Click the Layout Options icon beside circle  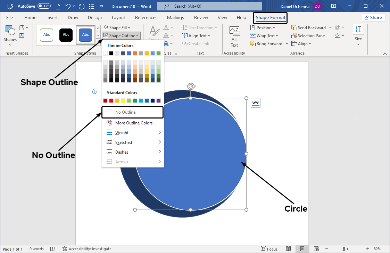point(256,103)
